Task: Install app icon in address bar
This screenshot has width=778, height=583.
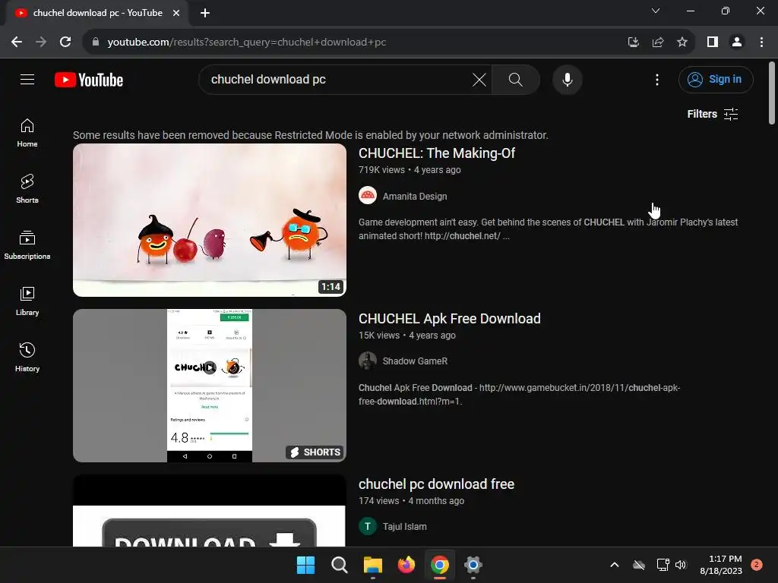Action: (634, 43)
